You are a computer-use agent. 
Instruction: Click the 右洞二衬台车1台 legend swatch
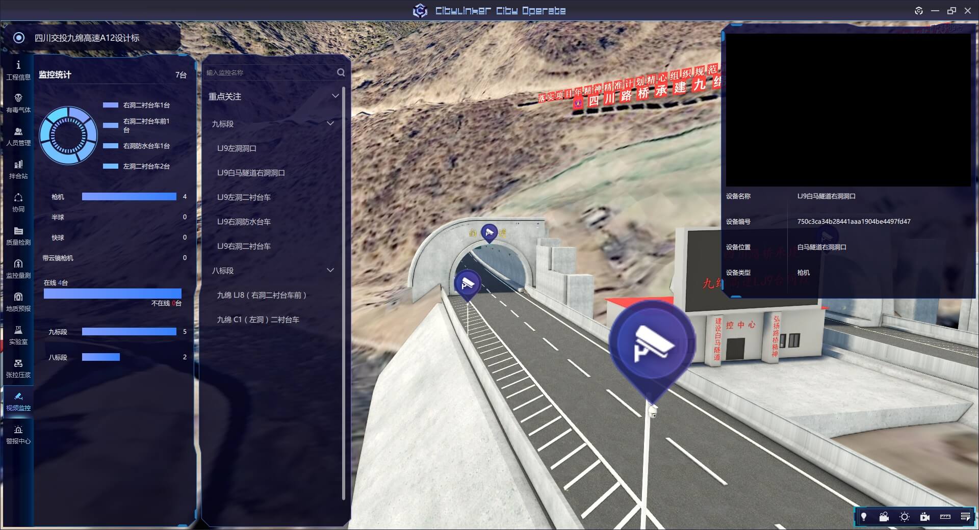click(x=111, y=105)
